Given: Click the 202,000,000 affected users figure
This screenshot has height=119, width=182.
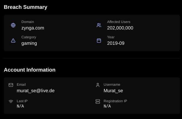Looking at the screenshot, I should click(x=120, y=28).
